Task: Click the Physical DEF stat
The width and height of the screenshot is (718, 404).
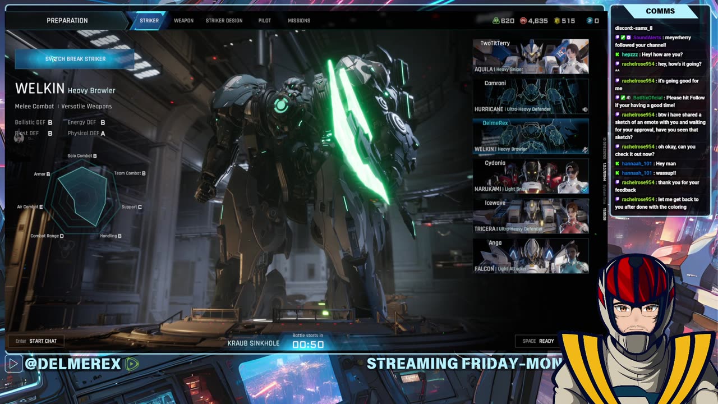Action: (x=86, y=134)
